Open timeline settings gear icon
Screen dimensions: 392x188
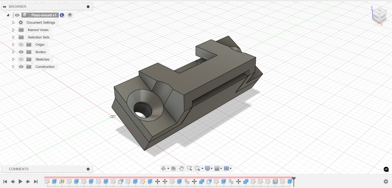[386, 181]
